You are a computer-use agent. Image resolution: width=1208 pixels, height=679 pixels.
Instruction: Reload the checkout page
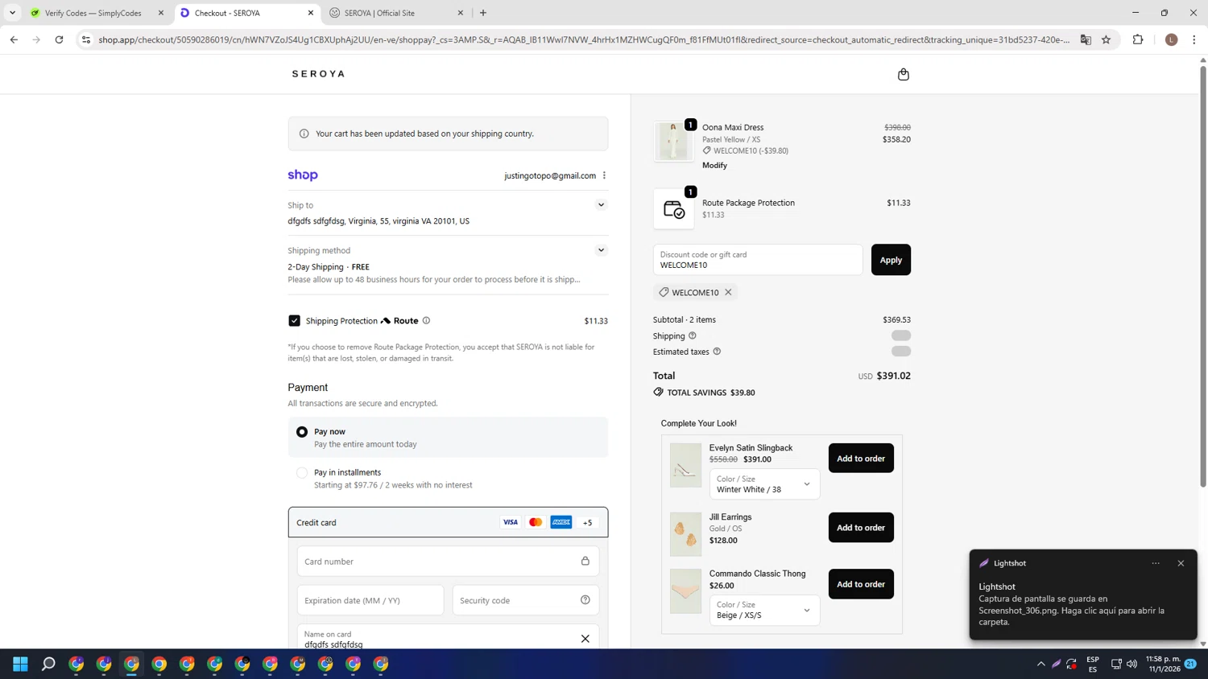(59, 39)
